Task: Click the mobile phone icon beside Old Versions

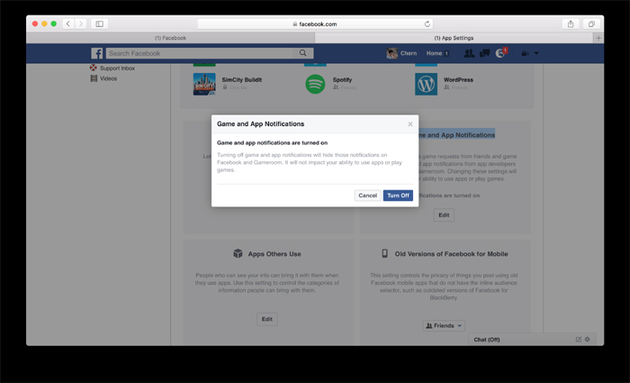Action: pyautogui.click(x=384, y=253)
